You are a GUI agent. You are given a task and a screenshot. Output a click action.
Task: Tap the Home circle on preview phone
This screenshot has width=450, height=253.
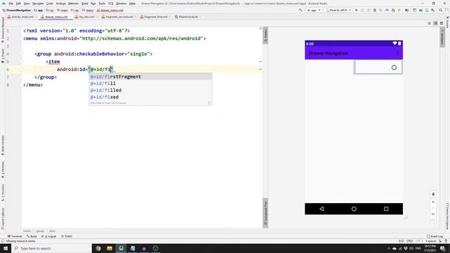pyautogui.click(x=354, y=209)
